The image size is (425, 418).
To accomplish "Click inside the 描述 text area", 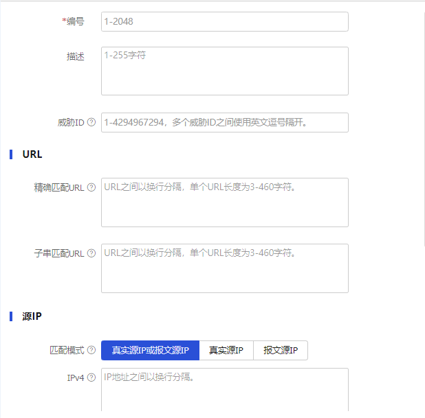I will [224, 71].
